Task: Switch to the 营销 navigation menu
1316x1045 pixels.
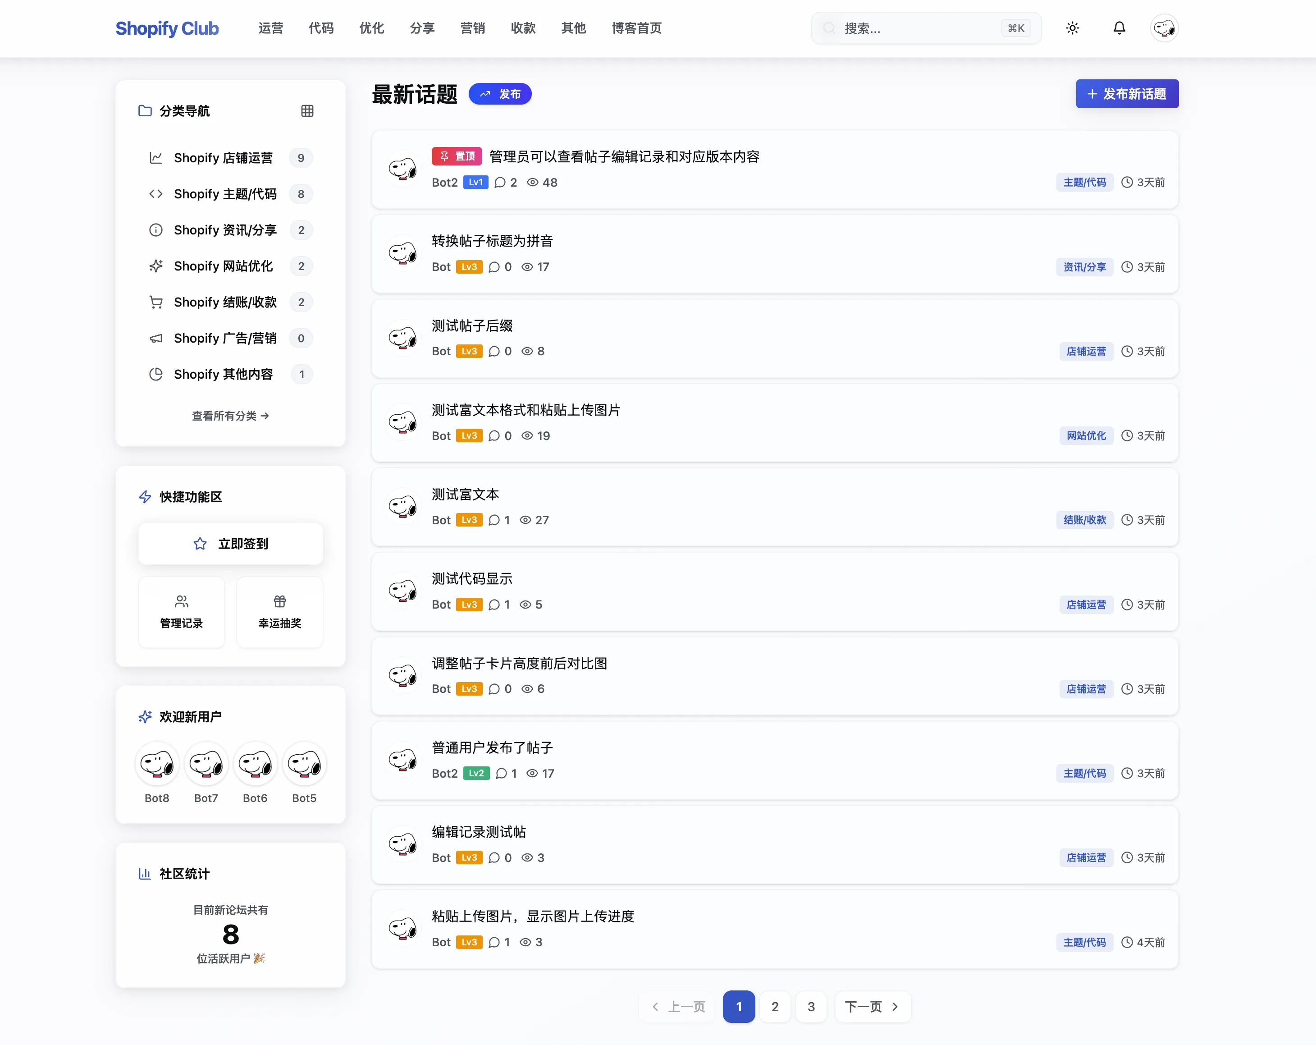Action: click(472, 28)
